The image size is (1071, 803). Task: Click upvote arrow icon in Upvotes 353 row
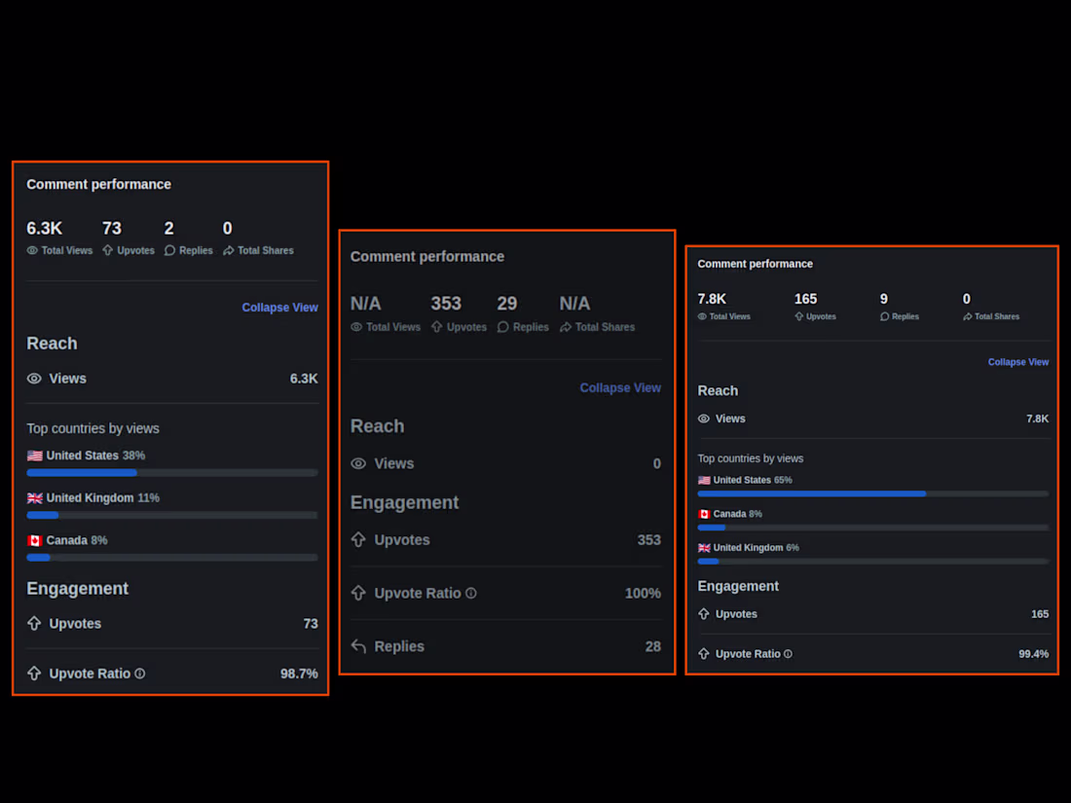(x=358, y=539)
